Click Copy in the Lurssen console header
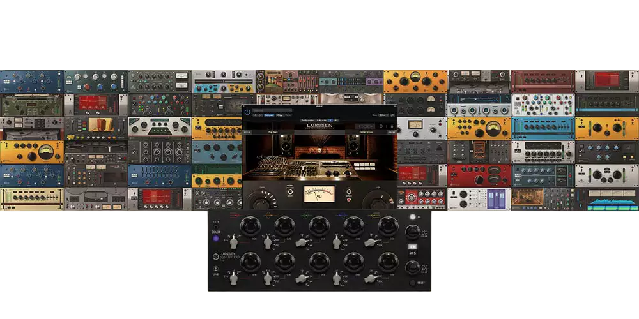 280,115
